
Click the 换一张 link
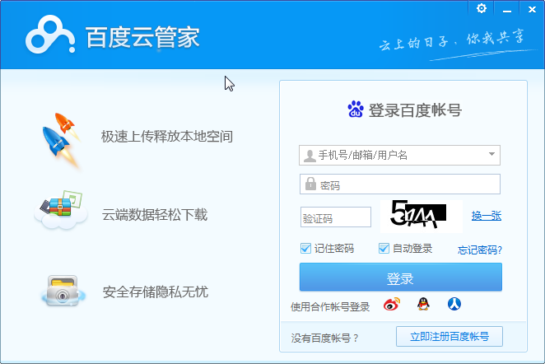pos(487,216)
